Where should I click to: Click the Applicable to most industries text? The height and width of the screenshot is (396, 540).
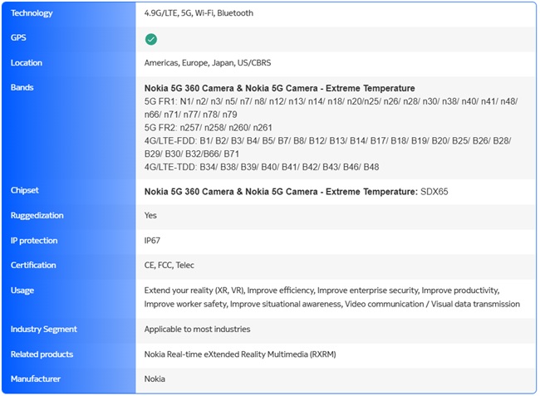(x=197, y=330)
